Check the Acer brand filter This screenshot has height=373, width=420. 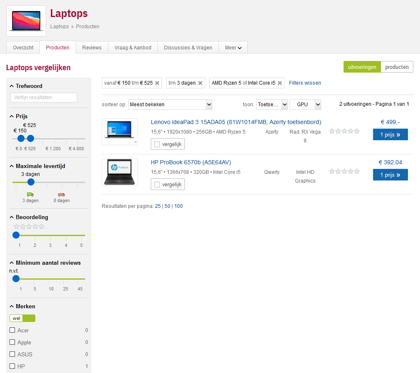(x=12, y=330)
